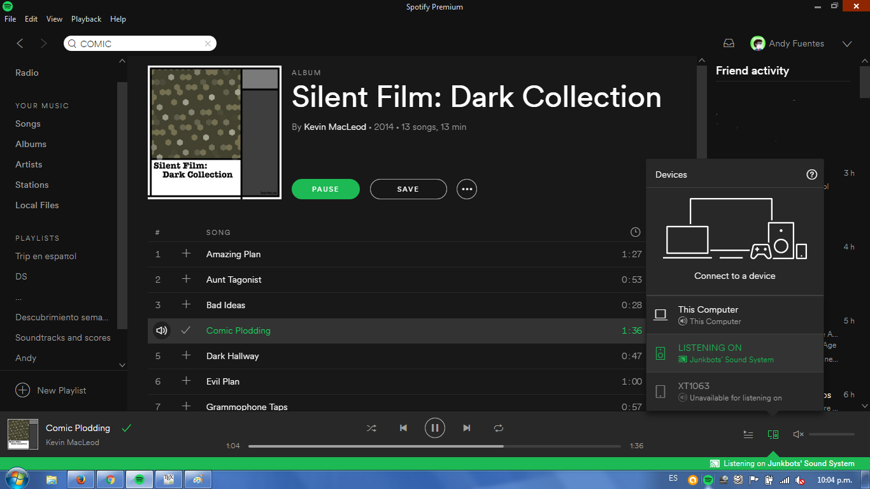This screenshot has height=489, width=870.
Task: Open the inbox notifications icon
Action: [x=729, y=43]
